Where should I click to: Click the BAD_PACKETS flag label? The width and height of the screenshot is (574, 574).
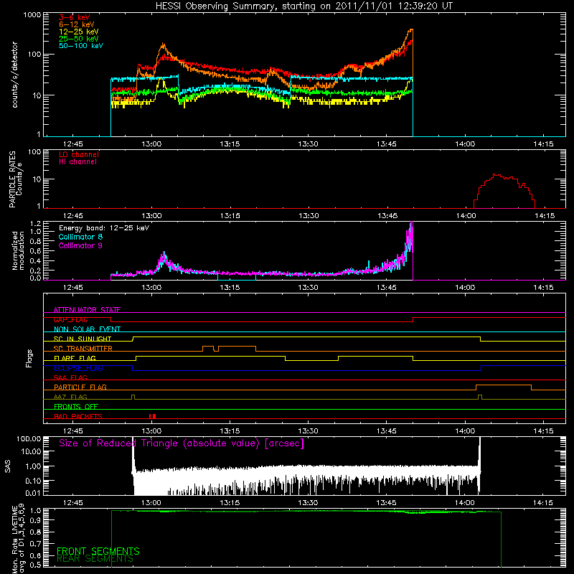[x=78, y=416]
